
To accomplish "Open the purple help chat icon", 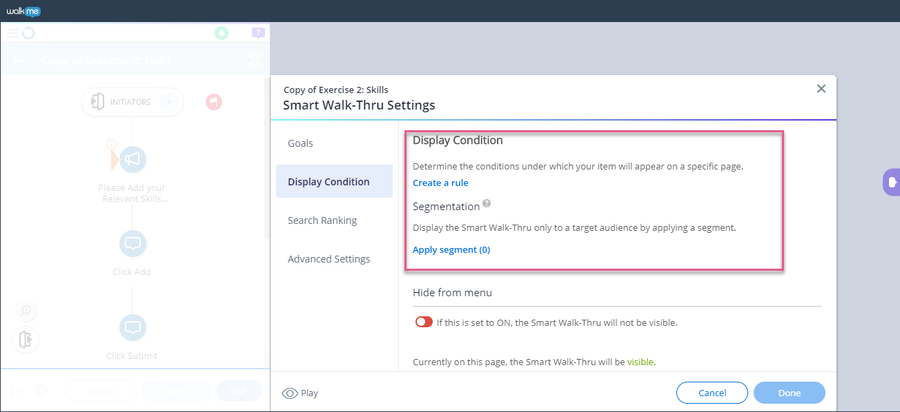I will click(x=258, y=32).
